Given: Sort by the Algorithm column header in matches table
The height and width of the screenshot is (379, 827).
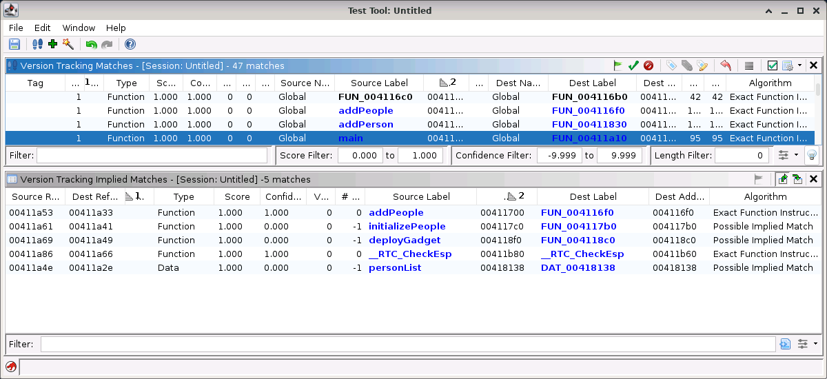Looking at the screenshot, I should (x=769, y=83).
